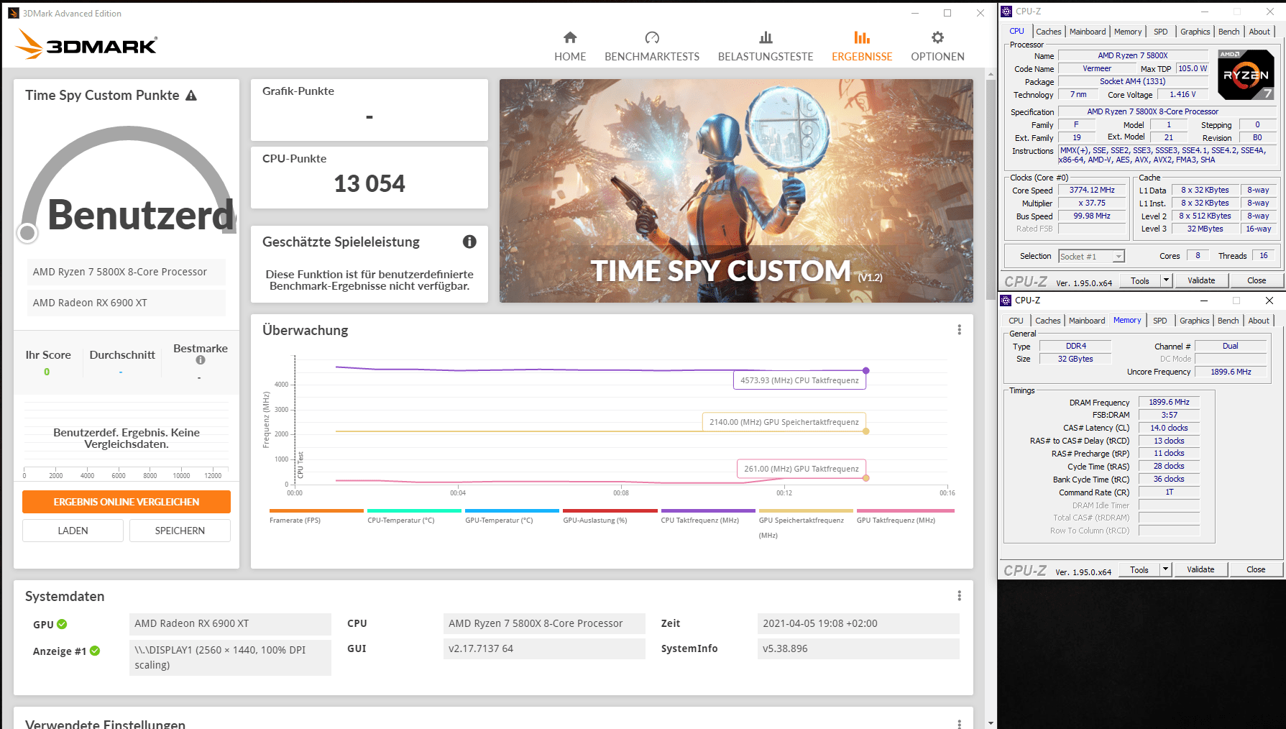Click LADEN button
Viewport: 1286px width, 729px height.
pos(73,531)
